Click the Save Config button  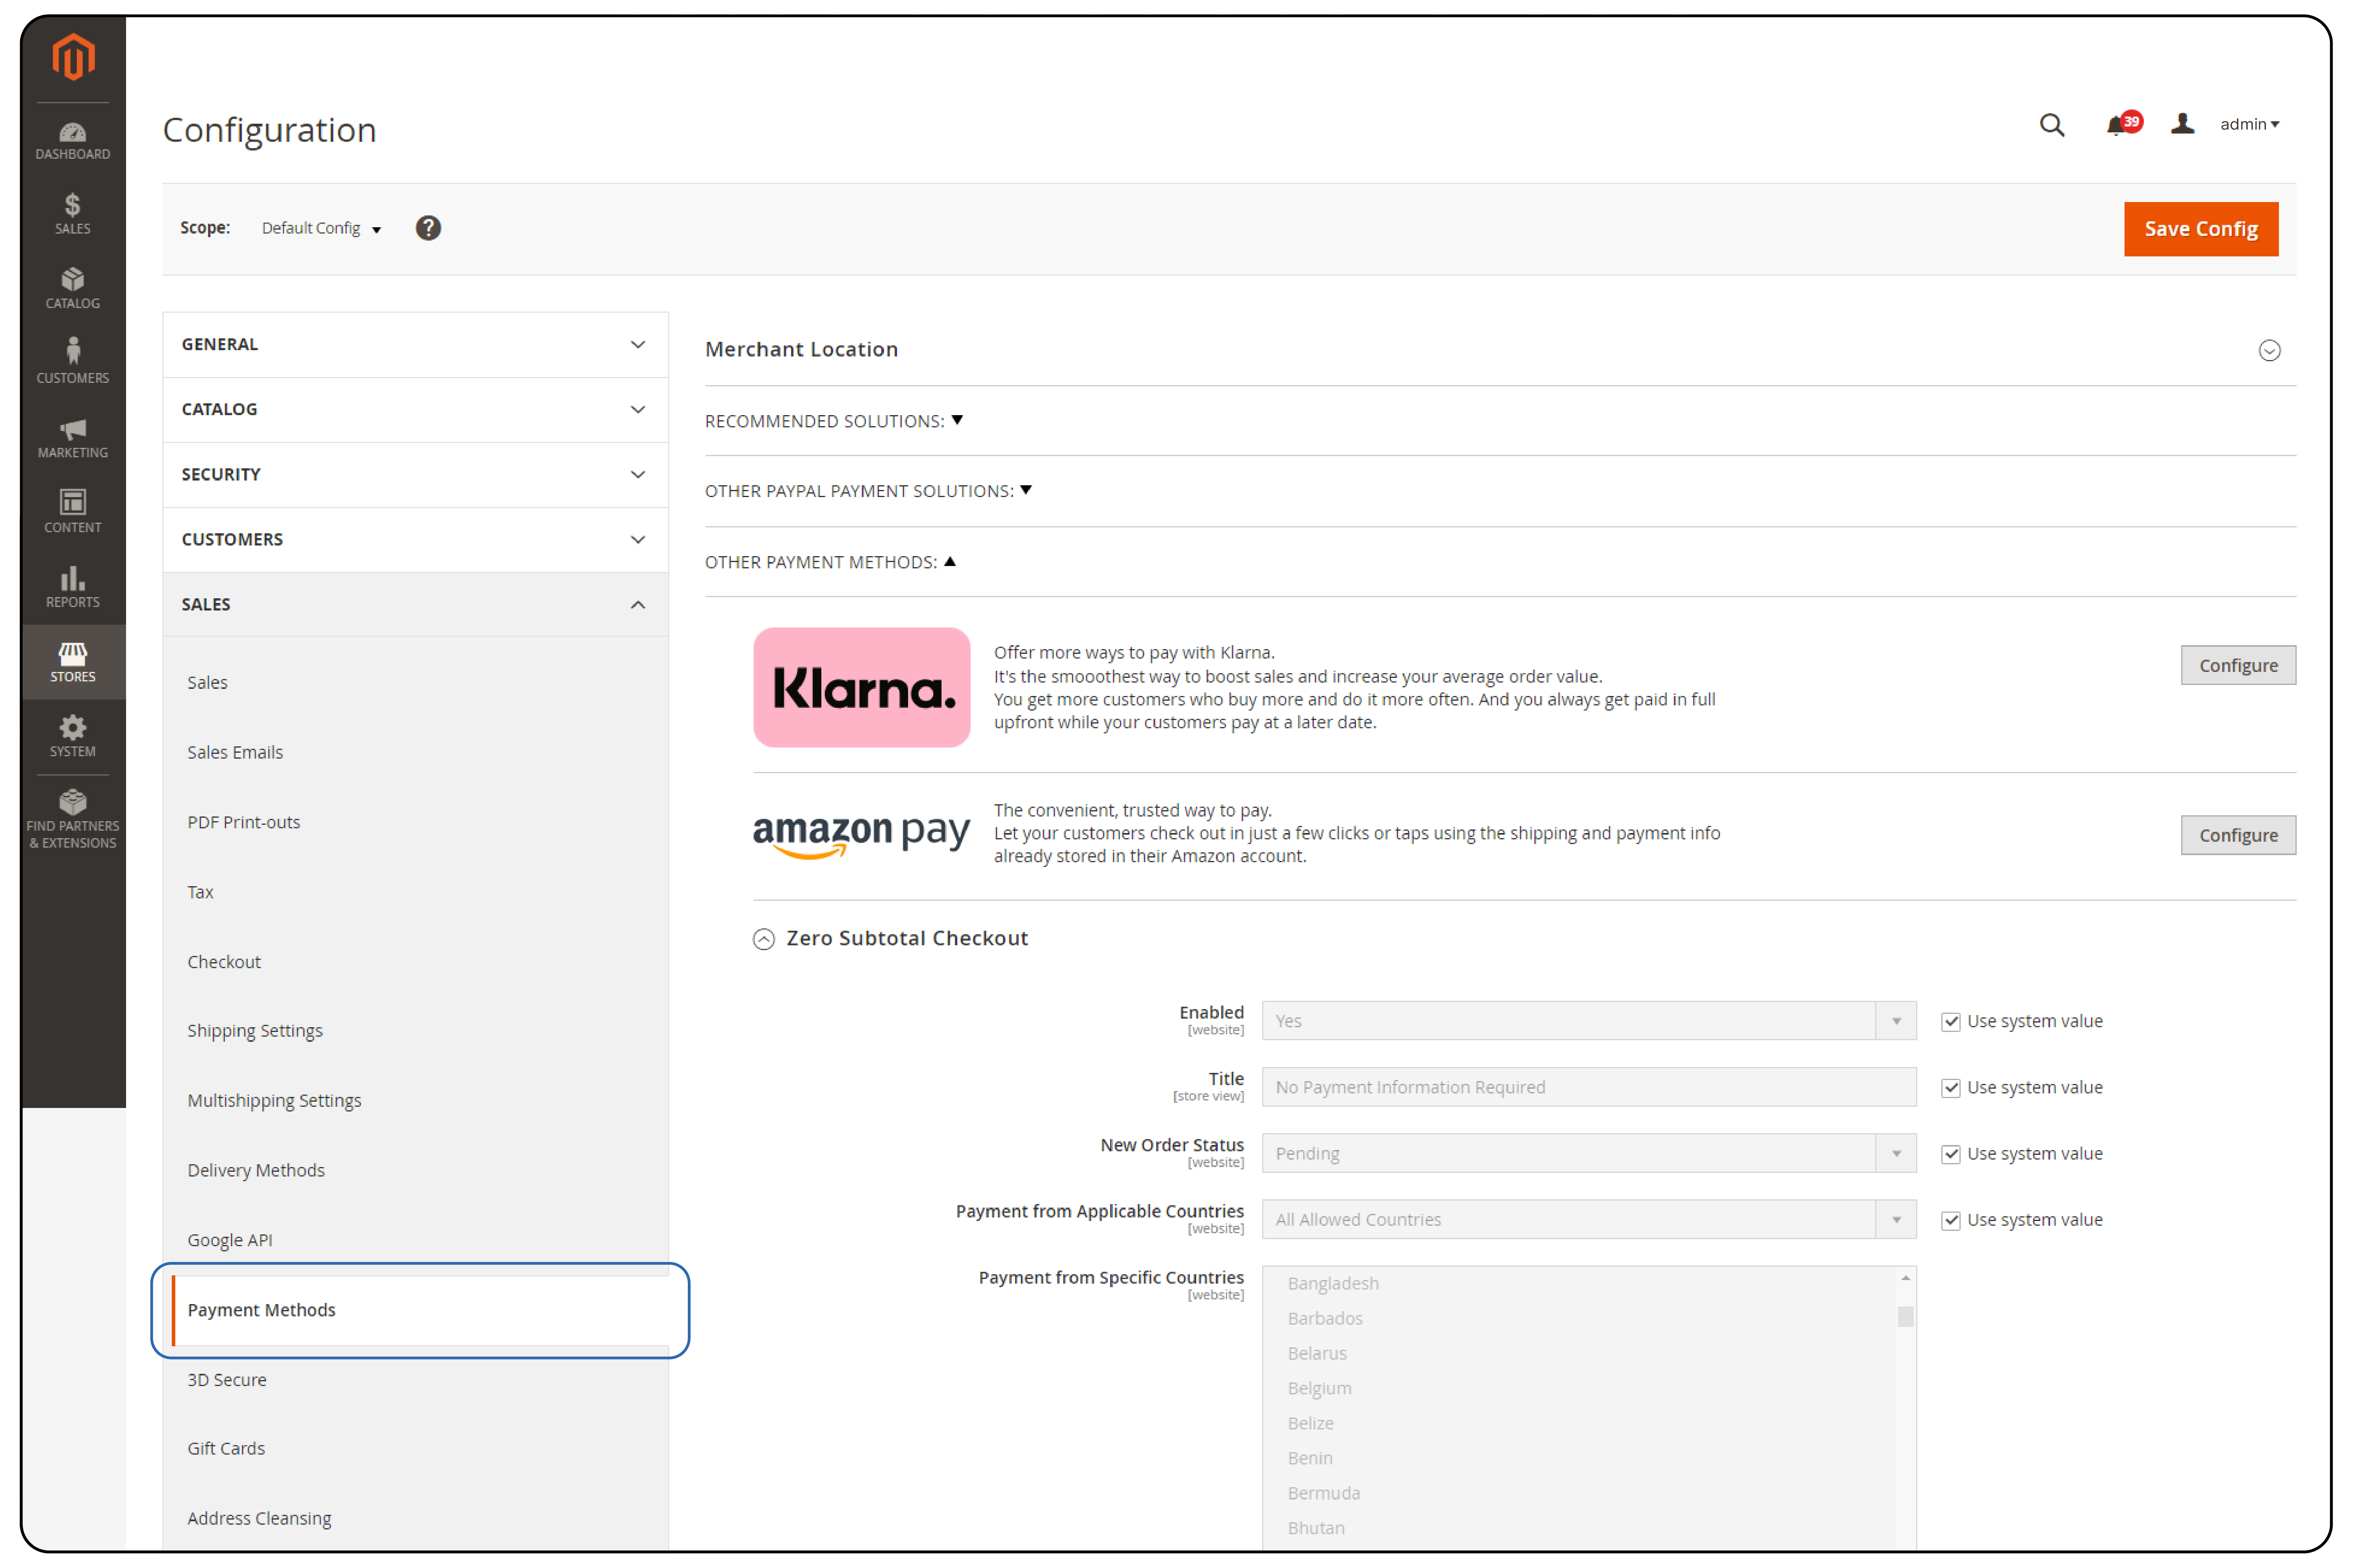(2200, 229)
